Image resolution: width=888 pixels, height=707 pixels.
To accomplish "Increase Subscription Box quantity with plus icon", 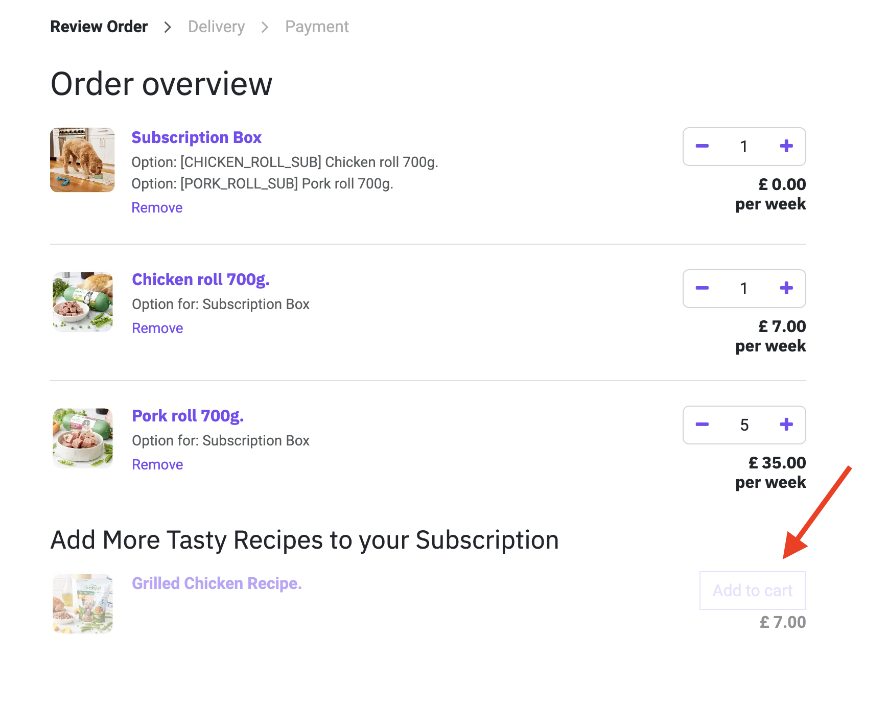I will (786, 147).
